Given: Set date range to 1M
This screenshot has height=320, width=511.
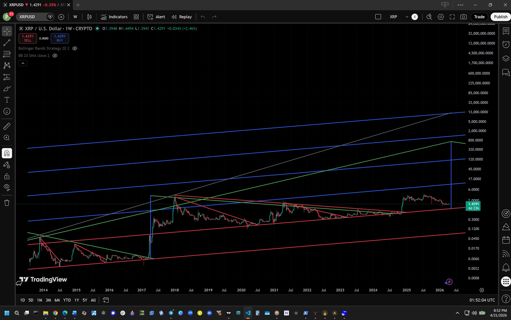Looking at the screenshot, I should [39, 300].
